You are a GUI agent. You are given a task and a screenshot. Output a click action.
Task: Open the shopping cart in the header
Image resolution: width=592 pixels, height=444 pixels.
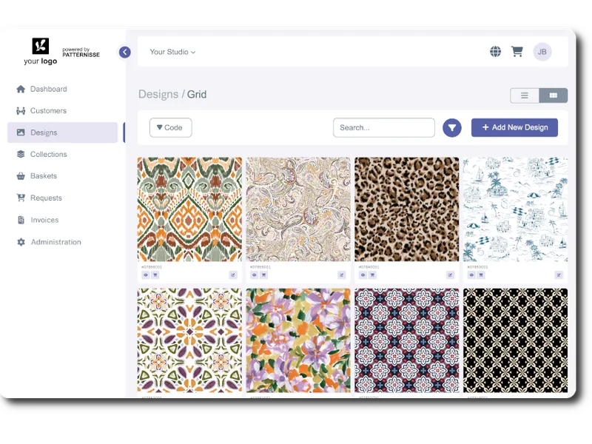click(517, 51)
